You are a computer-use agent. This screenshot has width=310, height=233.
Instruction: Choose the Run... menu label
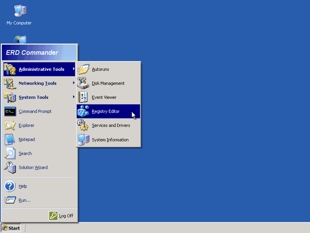click(x=25, y=200)
